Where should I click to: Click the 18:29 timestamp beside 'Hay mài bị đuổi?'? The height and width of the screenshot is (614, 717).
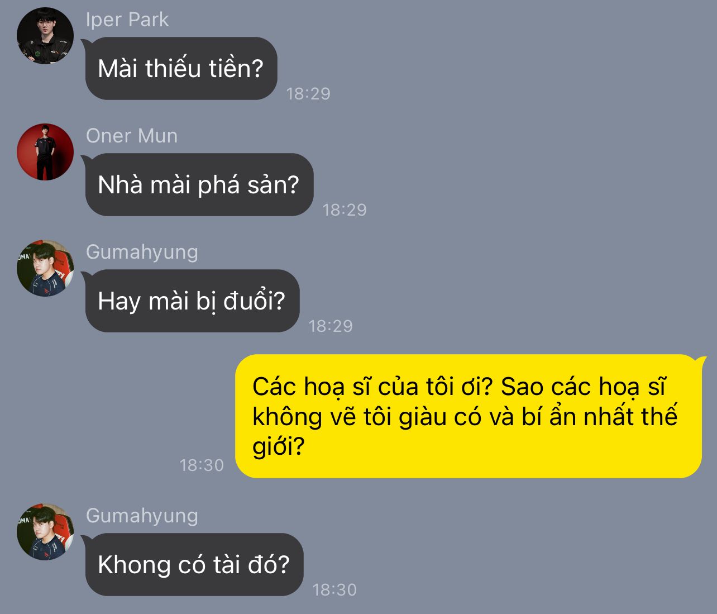tap(331, 326)
